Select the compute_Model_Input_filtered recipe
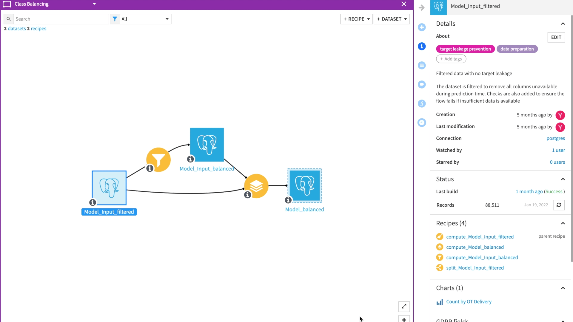This screenshot has width=573, height=322. [480, 236]
